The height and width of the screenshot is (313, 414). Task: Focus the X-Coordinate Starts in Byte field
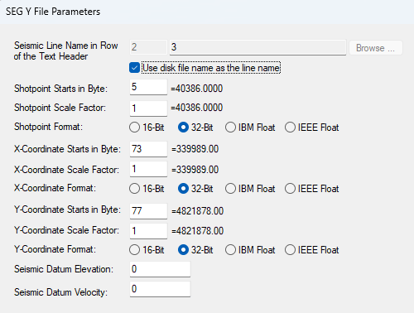click(148, 149)
